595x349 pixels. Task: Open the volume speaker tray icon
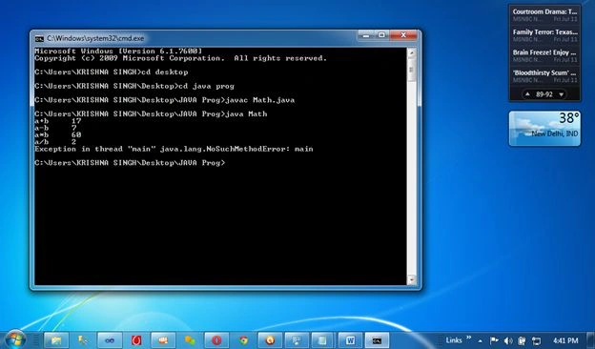(508, 340)
